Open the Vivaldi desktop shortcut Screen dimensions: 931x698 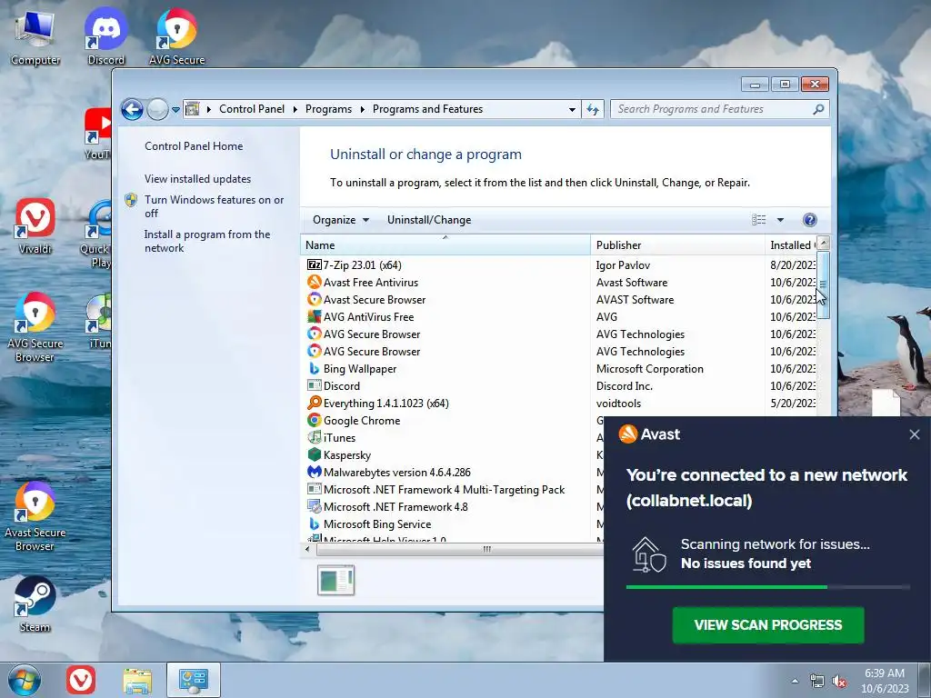pyautogui.click(x=35, y=225)
